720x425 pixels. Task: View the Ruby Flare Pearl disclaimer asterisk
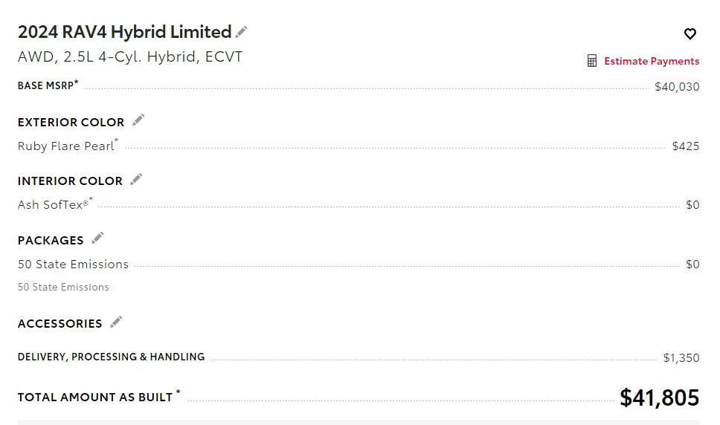[x=117, y=141]
